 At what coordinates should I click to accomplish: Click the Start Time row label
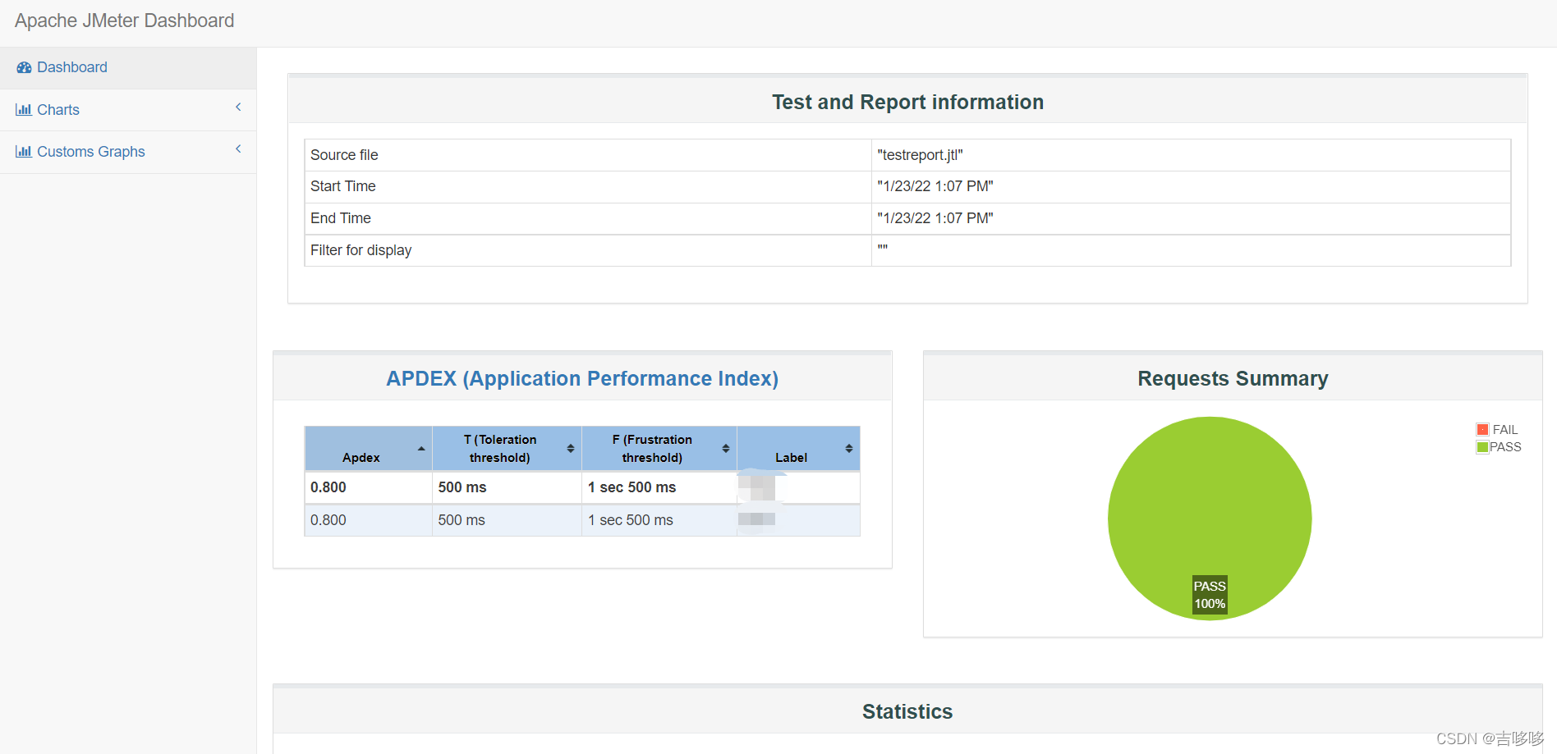[343, 186]
